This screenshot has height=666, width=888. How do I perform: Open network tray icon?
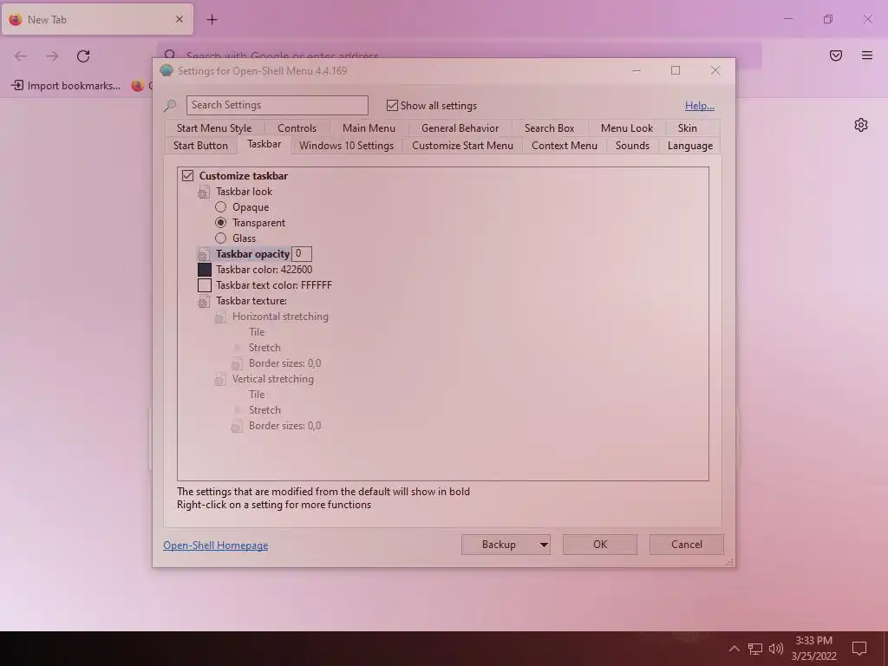coord(755,649)
